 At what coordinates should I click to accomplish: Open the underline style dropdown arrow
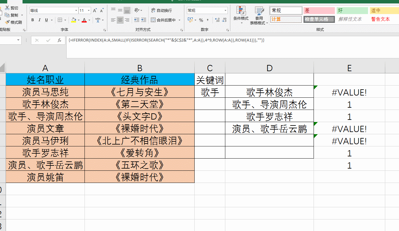click(52, 20)
